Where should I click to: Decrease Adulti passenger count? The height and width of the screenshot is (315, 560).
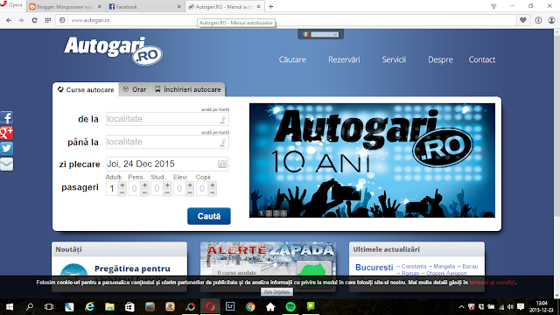122,192
